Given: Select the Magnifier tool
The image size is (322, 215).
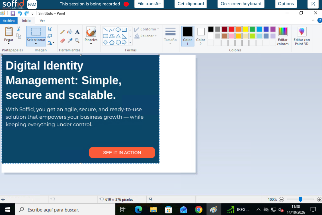Looking at the screenshot, I should pos(77,40).
